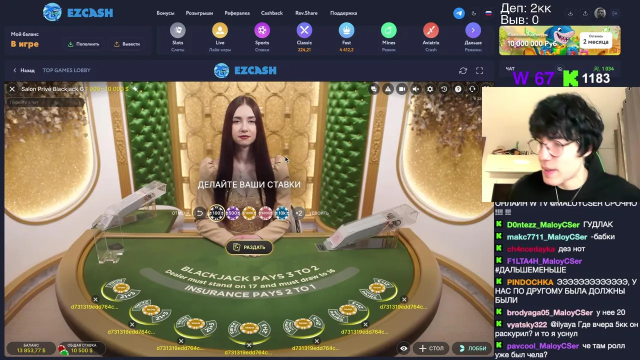Unmute the game sound speaker icon
Viewport: 640px width, 360px height.
tap(416, 89)
